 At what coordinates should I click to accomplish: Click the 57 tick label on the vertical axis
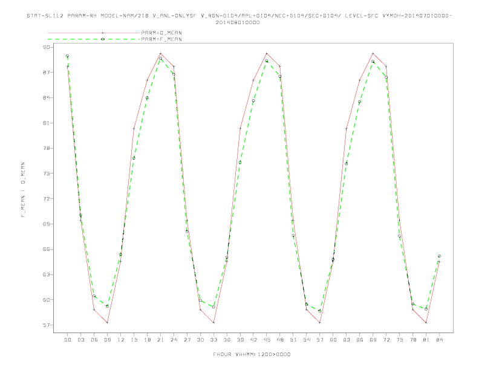46,325
